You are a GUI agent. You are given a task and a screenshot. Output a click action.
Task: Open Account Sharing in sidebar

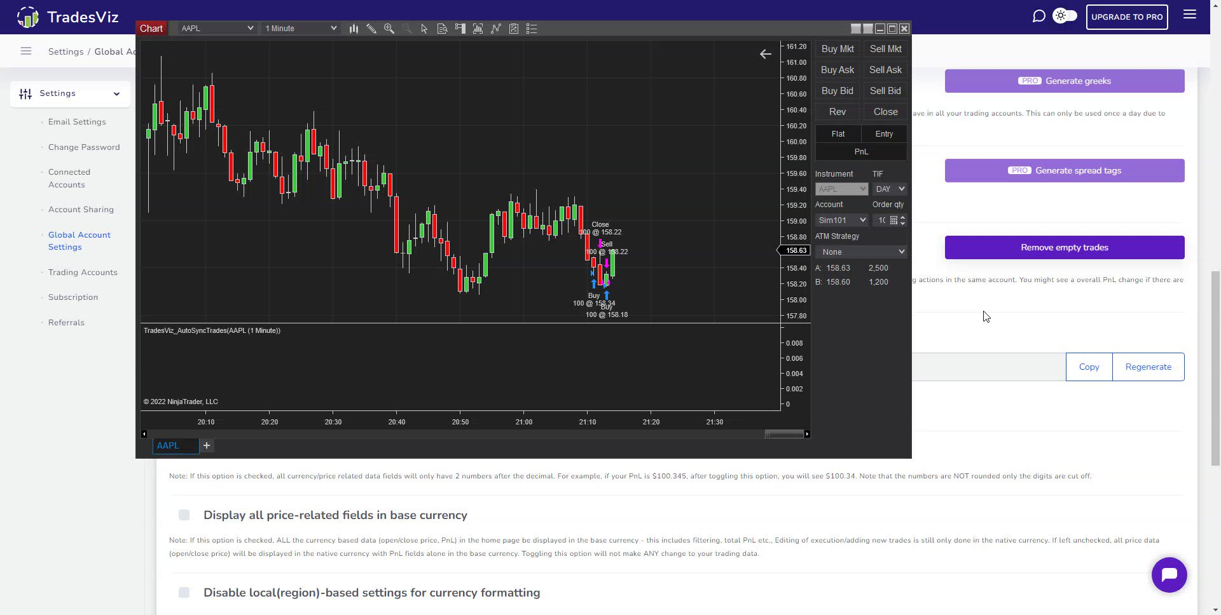click(x=81, y=210)
